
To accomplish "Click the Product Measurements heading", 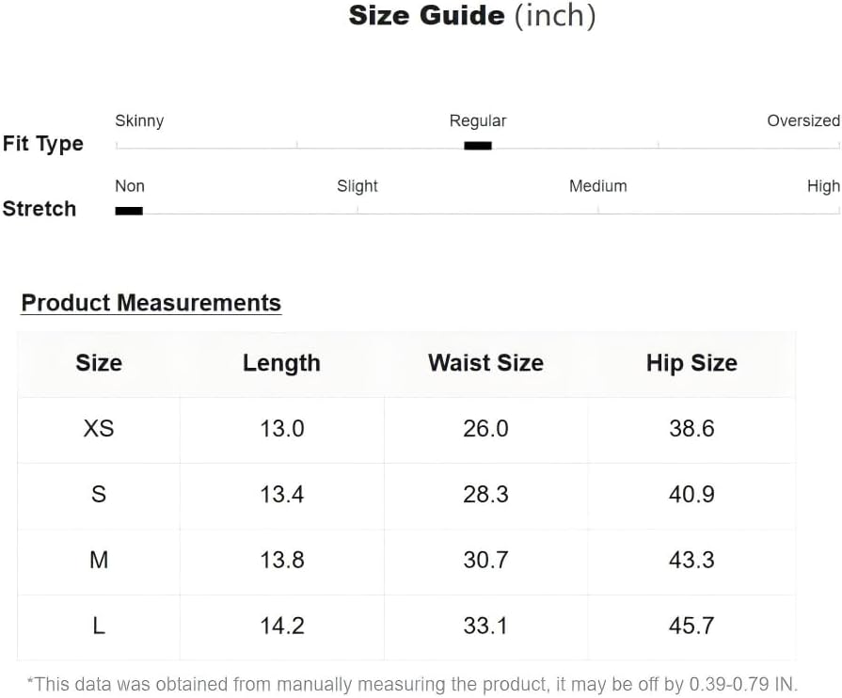I will [151, 303].
